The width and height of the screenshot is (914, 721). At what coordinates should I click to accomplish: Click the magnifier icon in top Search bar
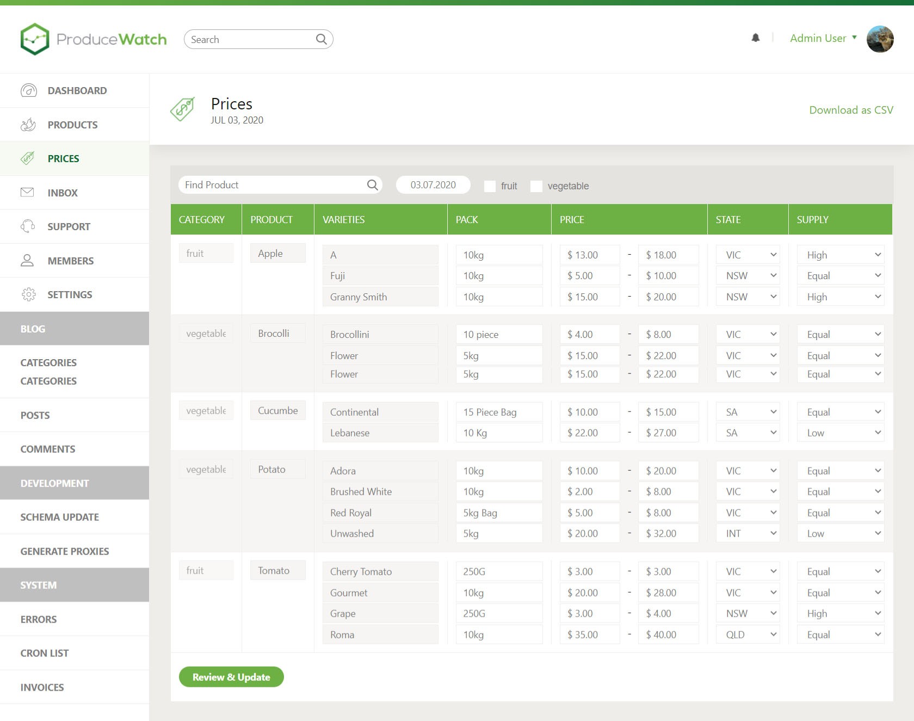pos(321,39)
